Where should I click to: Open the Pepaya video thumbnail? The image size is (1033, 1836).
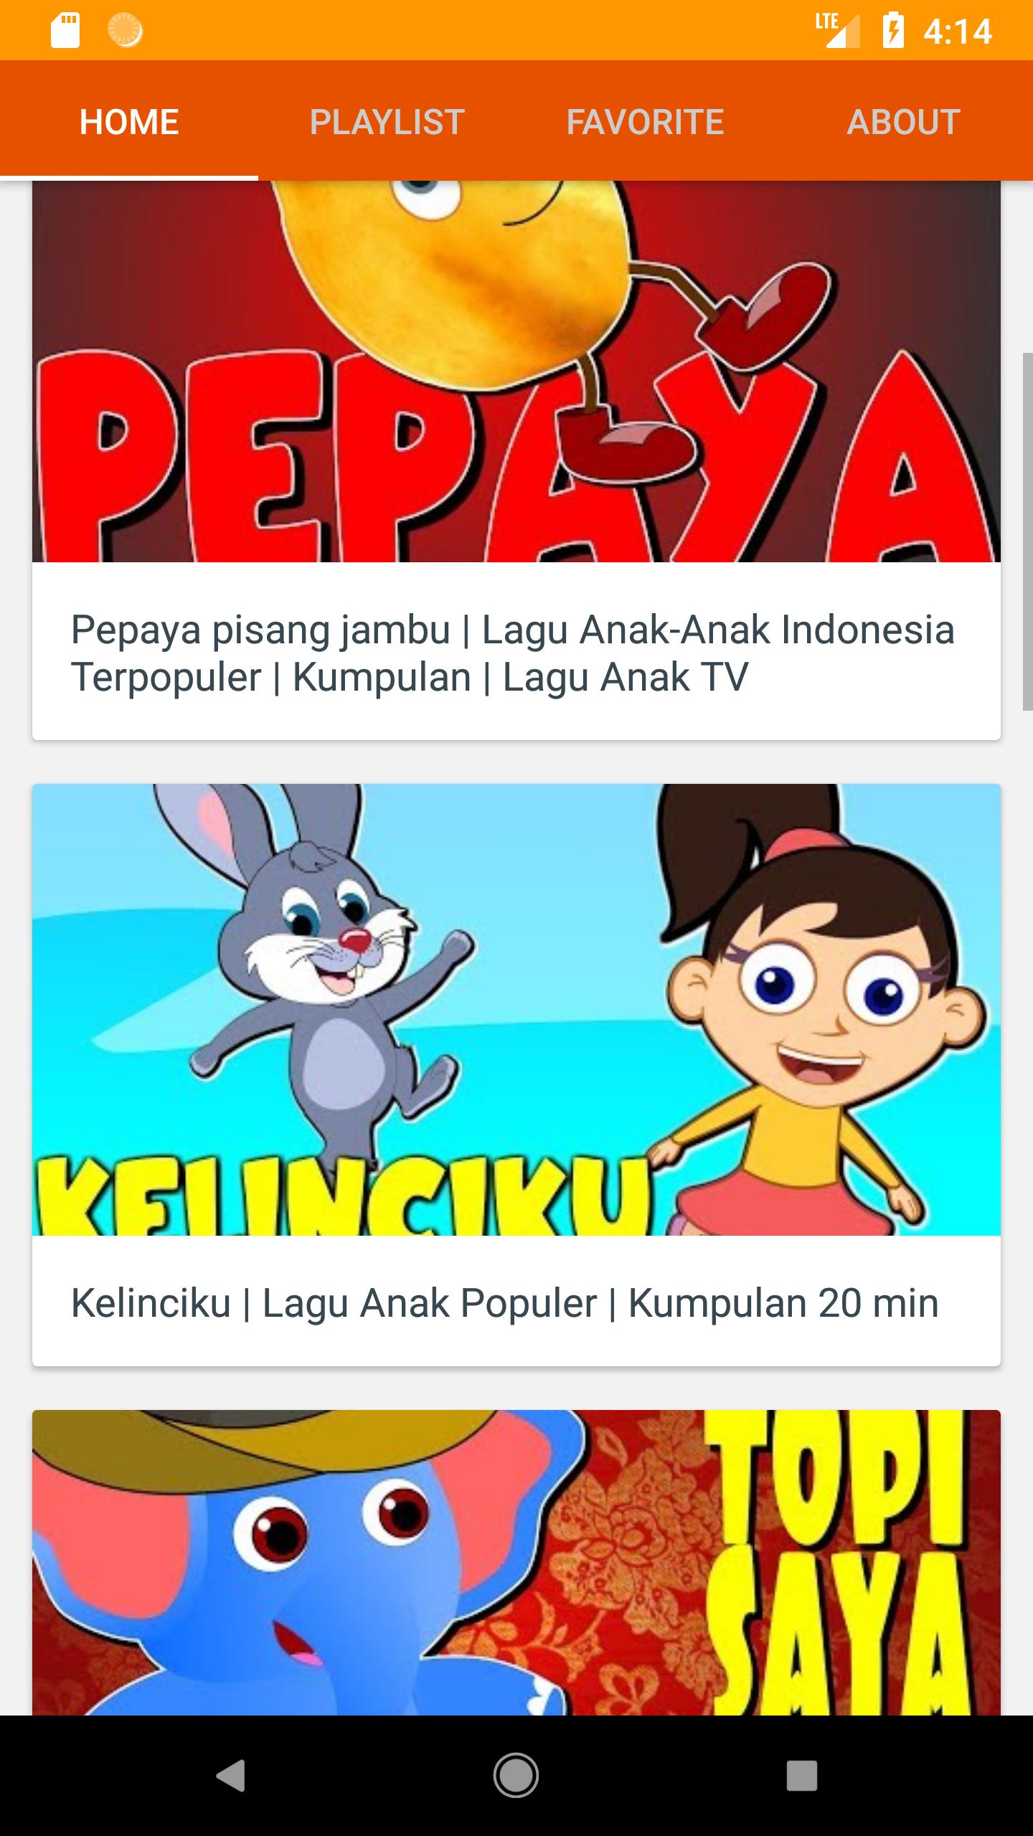click(x=516, y=372)
